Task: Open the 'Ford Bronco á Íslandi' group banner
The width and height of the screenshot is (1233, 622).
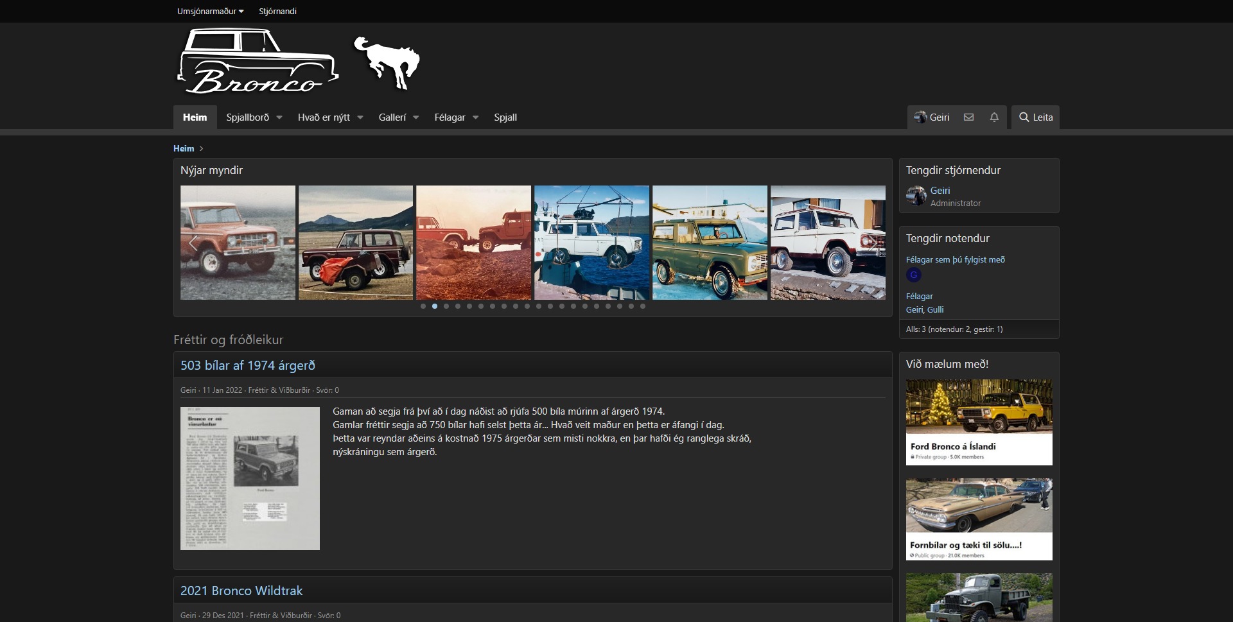Action: tap(979, 422)
